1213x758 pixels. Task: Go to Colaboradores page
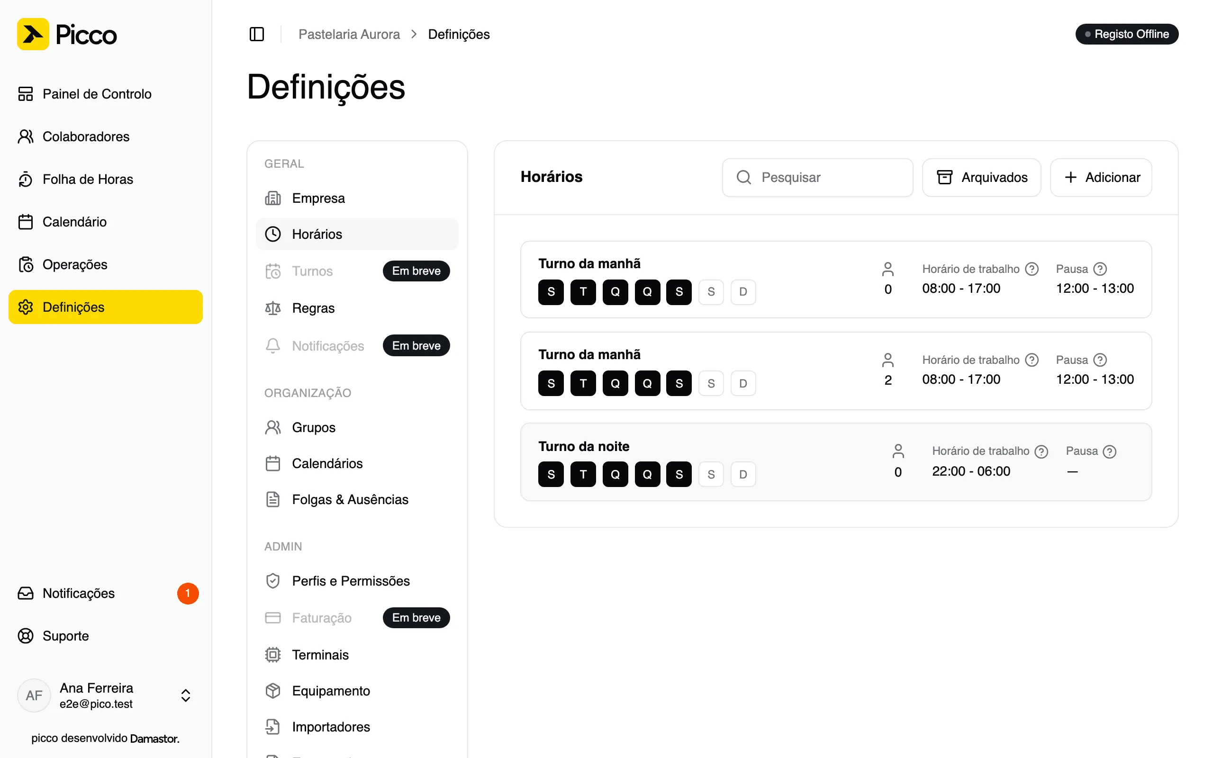[x=106, y=136]
